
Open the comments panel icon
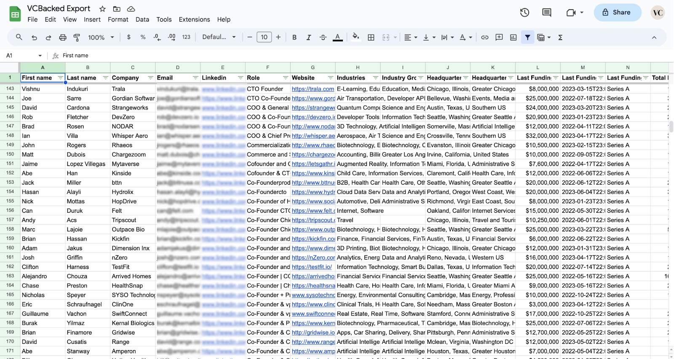click(547, 13)
